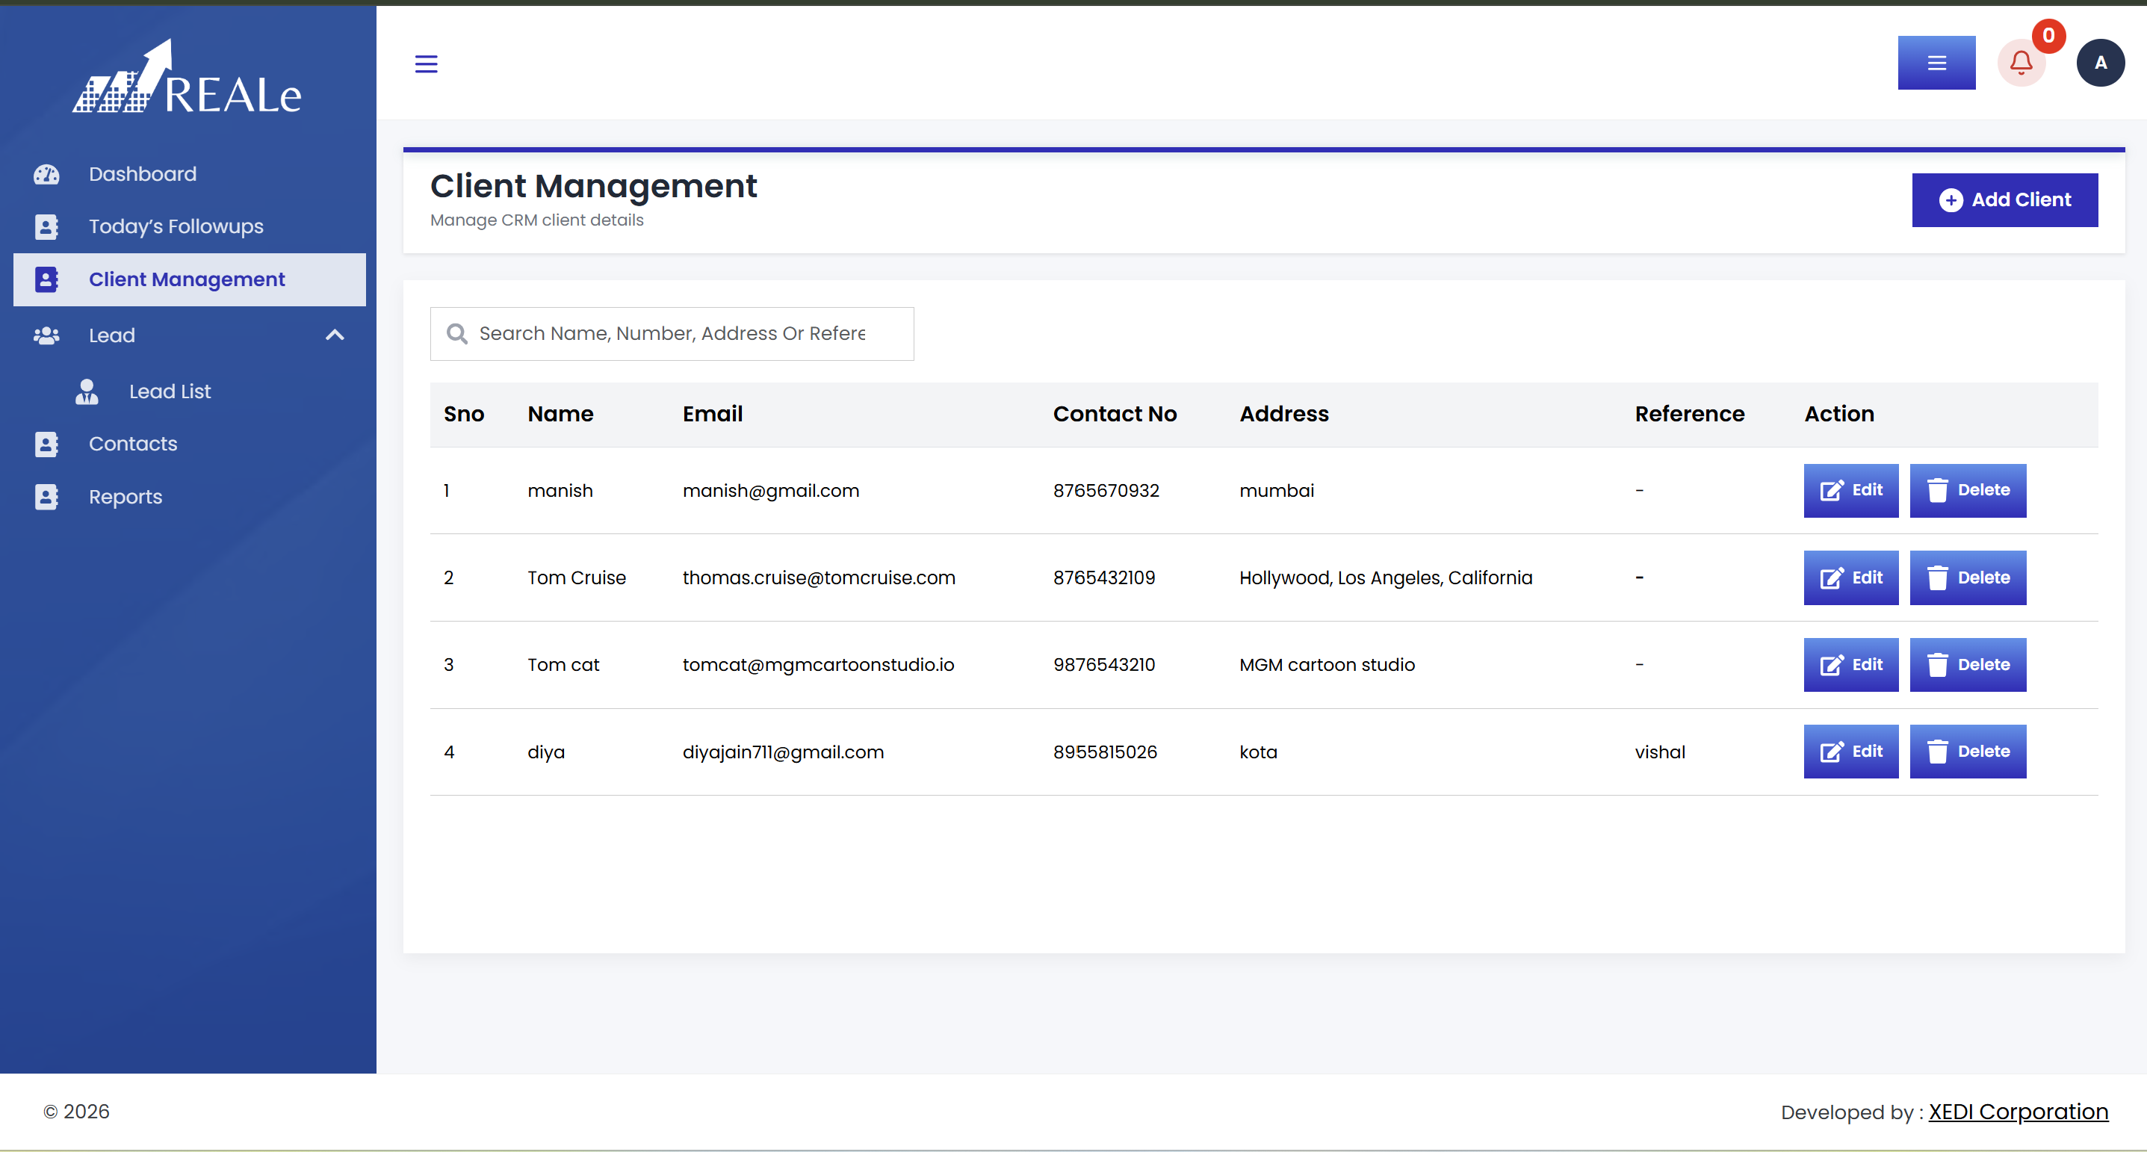This screenshot has height=1152, width=2147.
Task: Click the name manish
Action: point(560,490)
